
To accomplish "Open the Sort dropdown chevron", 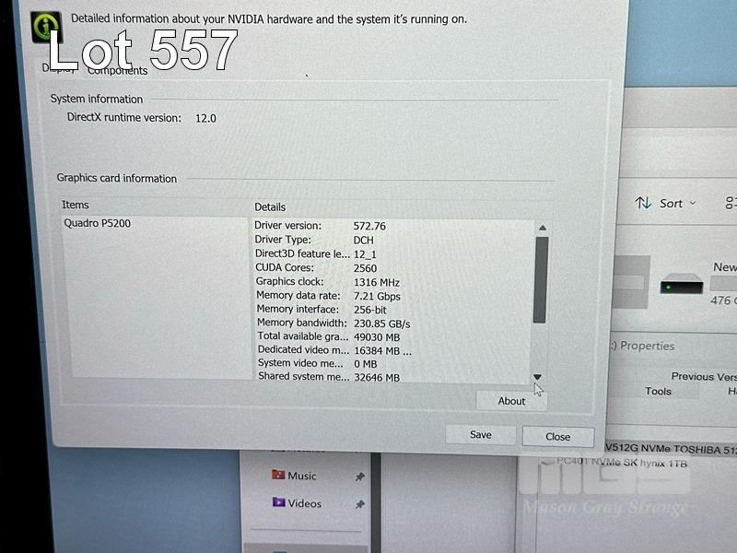I will pos(693,204).
